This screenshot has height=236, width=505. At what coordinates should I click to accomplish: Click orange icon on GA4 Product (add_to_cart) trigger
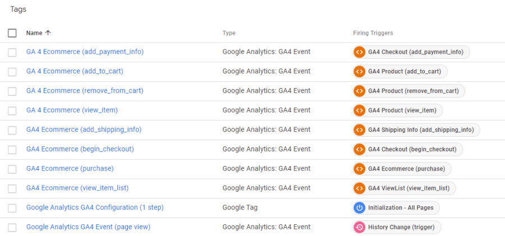[x=360, y=72]
